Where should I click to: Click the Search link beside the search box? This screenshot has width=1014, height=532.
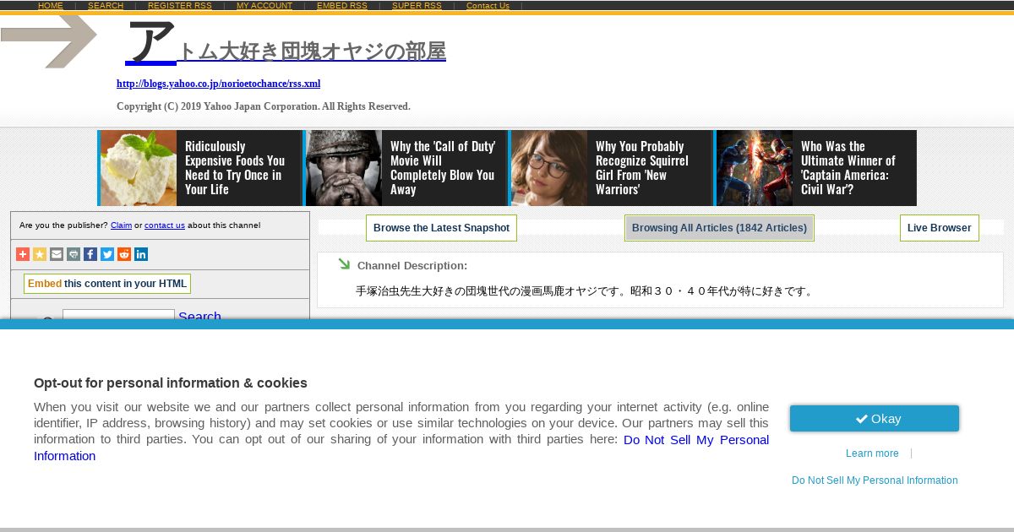tap(199, 317)
